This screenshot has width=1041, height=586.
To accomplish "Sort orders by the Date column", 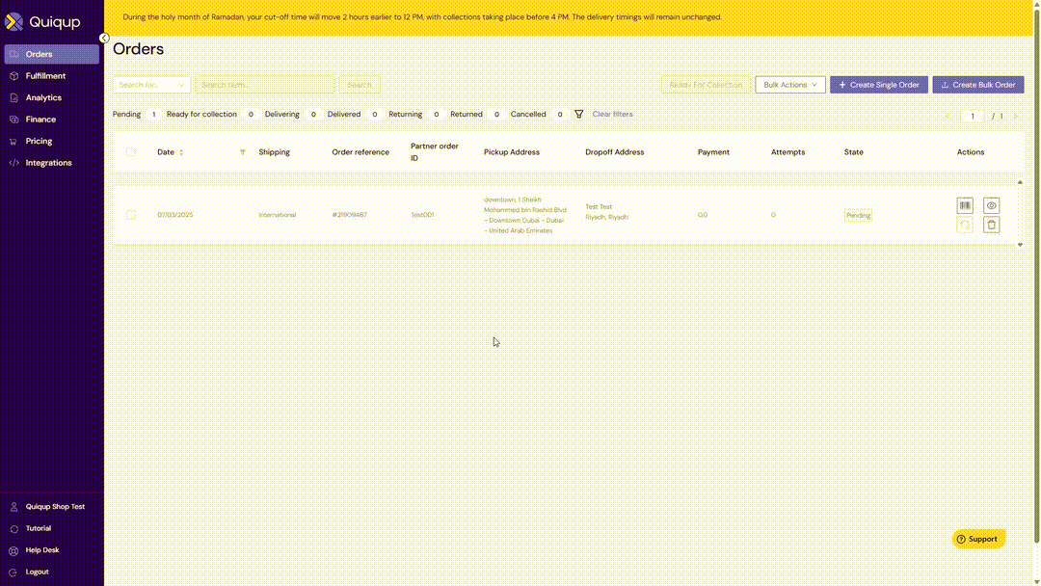I will coord(171,152).
